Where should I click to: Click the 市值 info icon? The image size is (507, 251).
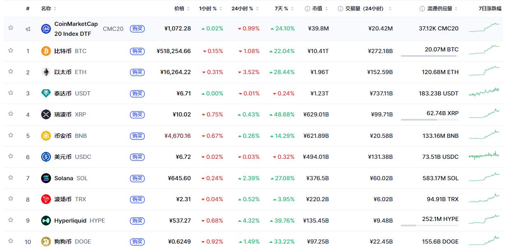307,9
